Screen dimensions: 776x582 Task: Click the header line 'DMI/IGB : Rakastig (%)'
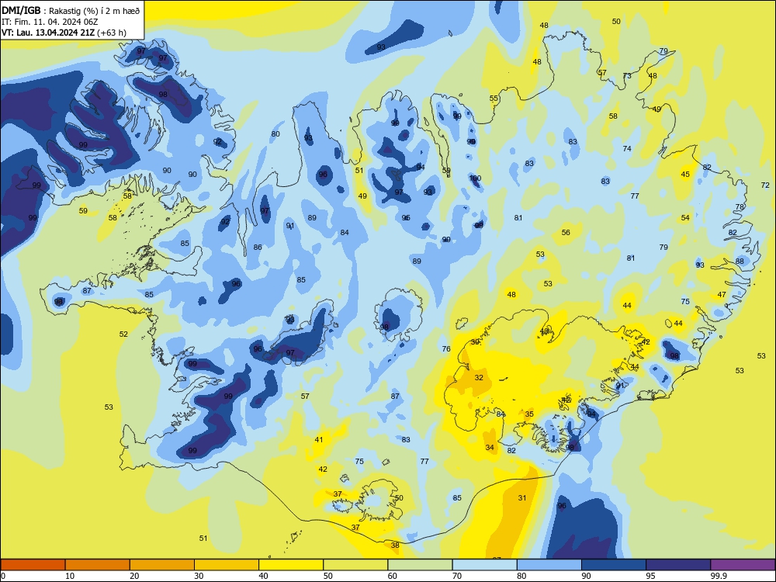click(71, 11)
